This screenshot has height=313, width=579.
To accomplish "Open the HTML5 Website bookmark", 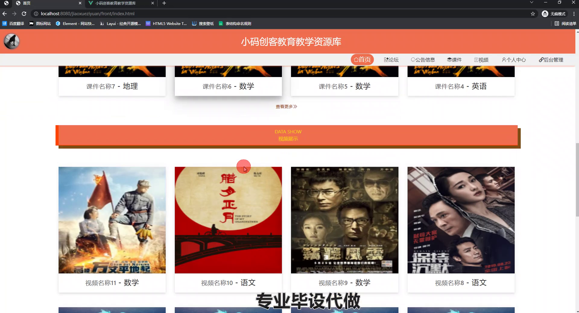I will coord(166,23).
